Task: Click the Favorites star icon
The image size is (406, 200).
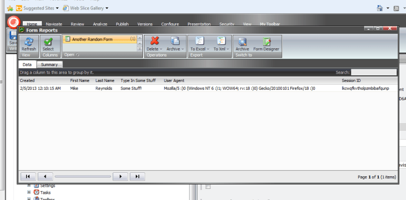Action: [x=10, y=8]
